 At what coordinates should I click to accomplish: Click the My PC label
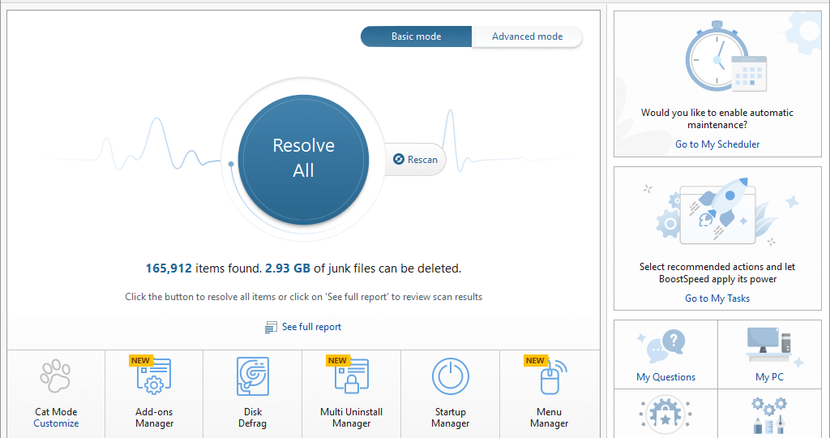pyautogui.click(x=769, y=377)
